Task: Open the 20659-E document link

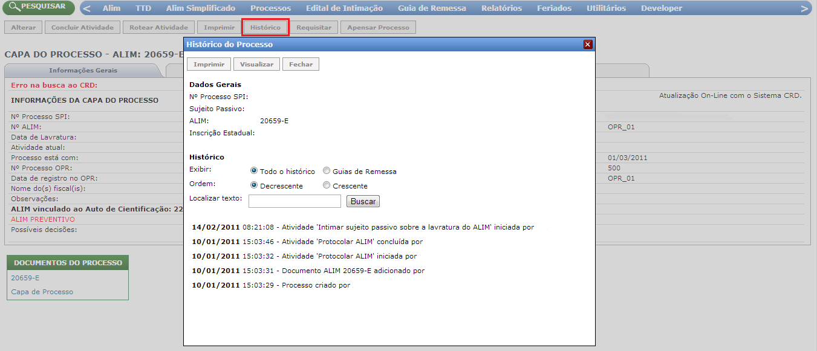Action: tap(25, 278)
